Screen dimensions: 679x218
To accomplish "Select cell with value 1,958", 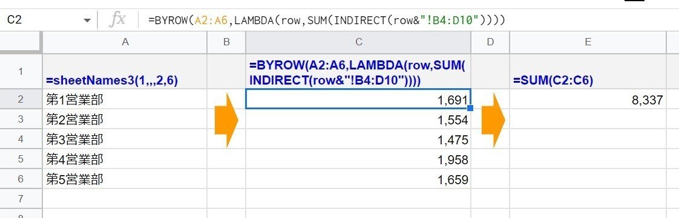I will pos(358,159).
